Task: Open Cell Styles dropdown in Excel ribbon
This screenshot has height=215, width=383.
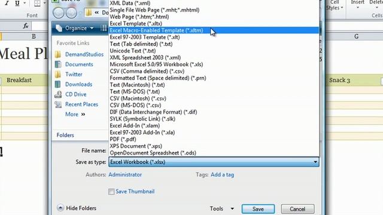Action: [335, 5]
